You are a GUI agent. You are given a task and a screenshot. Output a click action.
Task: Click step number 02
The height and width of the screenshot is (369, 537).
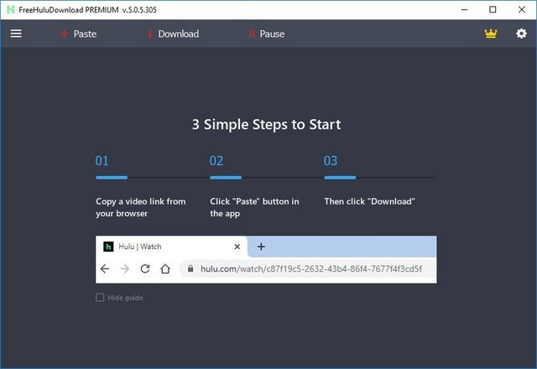pos(216,161)
